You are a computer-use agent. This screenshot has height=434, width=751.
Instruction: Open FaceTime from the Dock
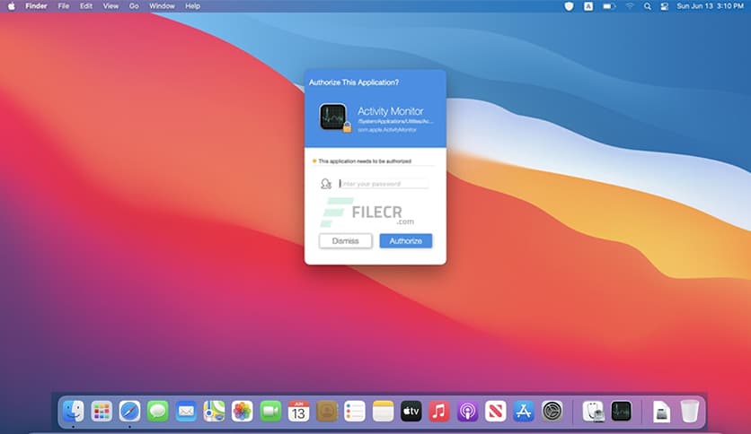pyautogui.click(x=270, y=411)
